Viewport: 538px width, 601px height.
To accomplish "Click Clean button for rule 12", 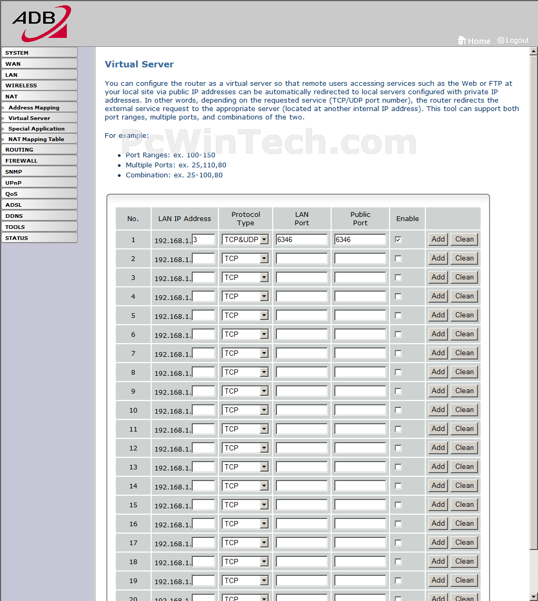I will pos(464,448).
